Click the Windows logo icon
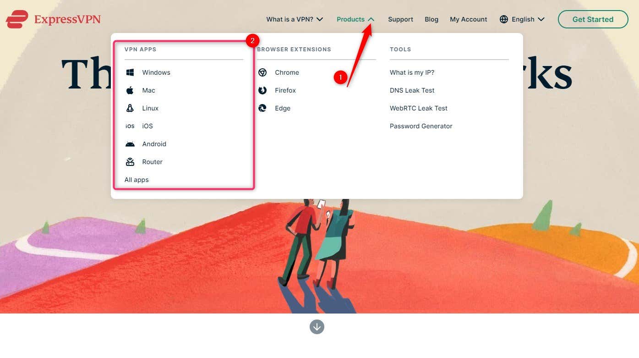 [130, 72]
